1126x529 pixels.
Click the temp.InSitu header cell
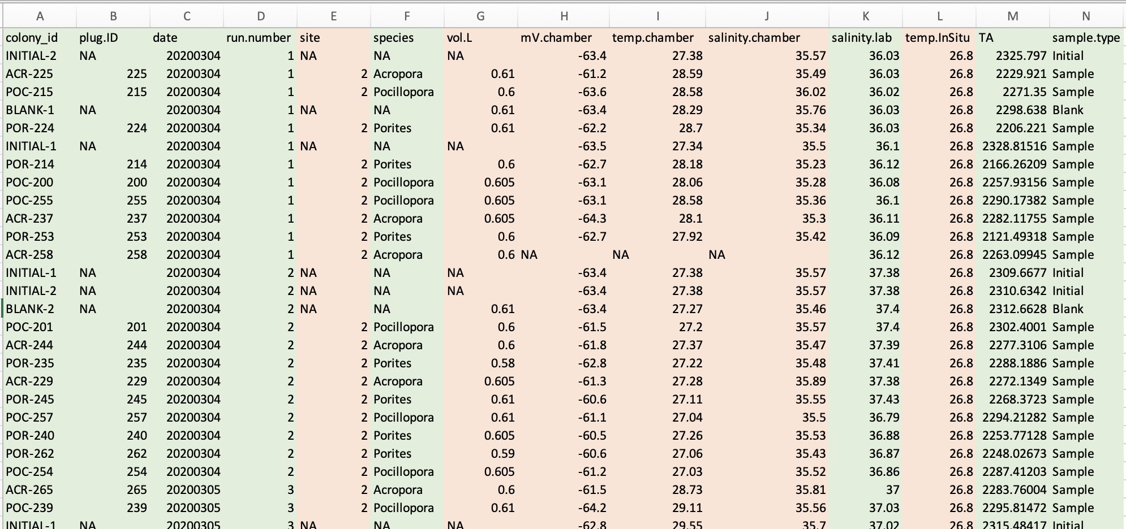[x=939, y=38]
